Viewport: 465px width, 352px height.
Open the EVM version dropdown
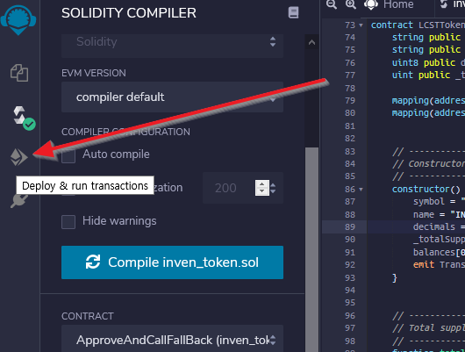[x=172, y=97]
